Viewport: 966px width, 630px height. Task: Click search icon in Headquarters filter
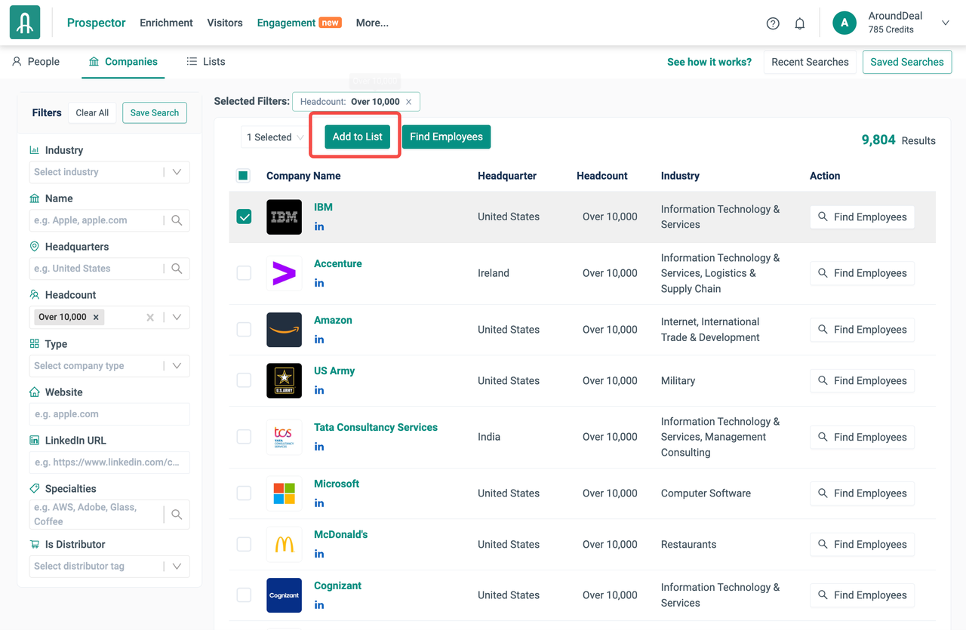(x=177, y=269)
